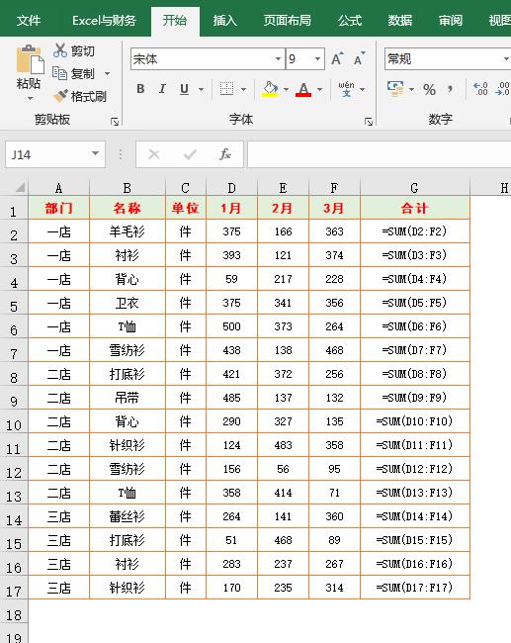Increase decimal places
Image resolution: width=511 pixels, height=643 pixels.
(x=480, y=89)
